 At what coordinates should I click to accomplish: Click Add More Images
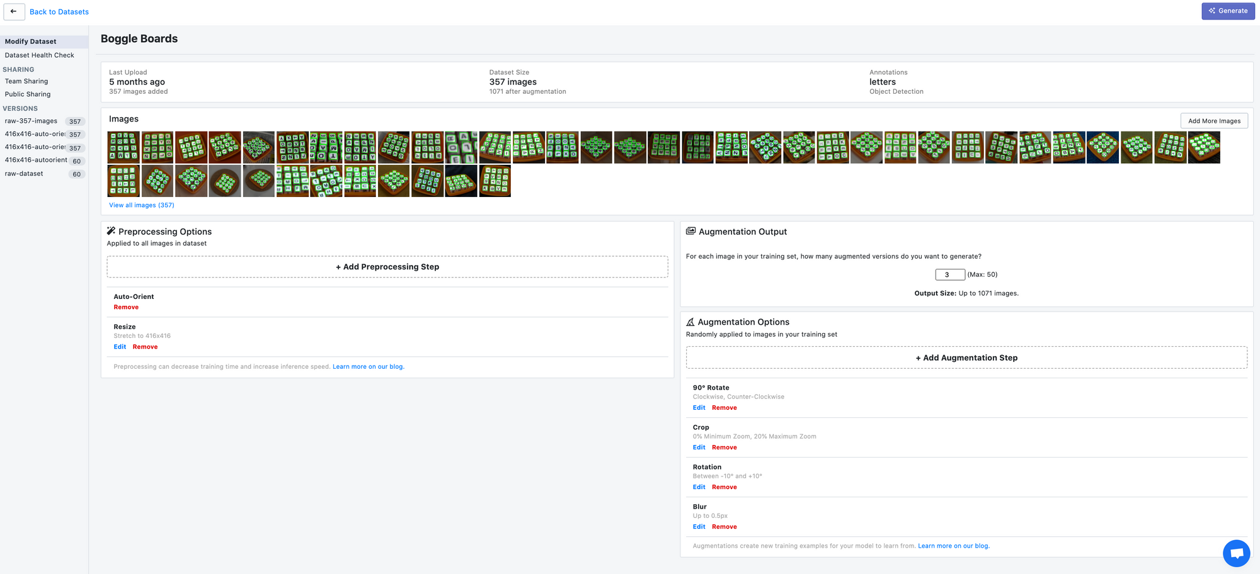click(x=1213, y=120)
